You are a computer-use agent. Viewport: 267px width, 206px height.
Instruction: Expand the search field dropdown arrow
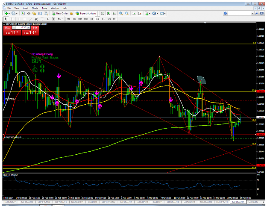click(253, 13)
